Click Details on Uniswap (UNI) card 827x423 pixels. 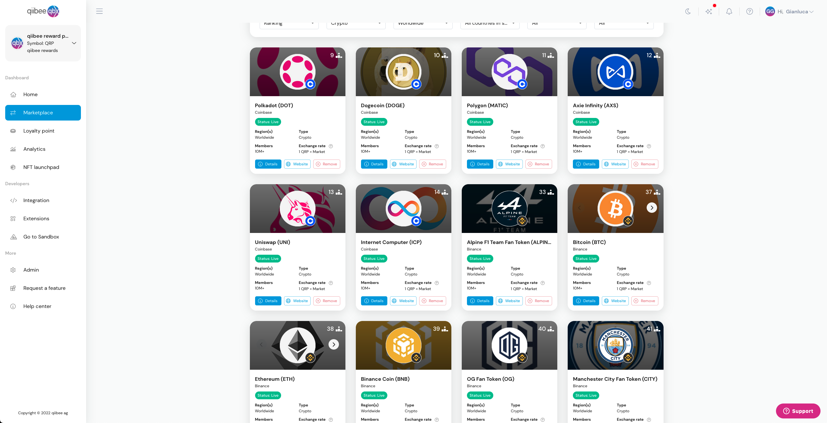pyautogui.click(x=268, y=301)
